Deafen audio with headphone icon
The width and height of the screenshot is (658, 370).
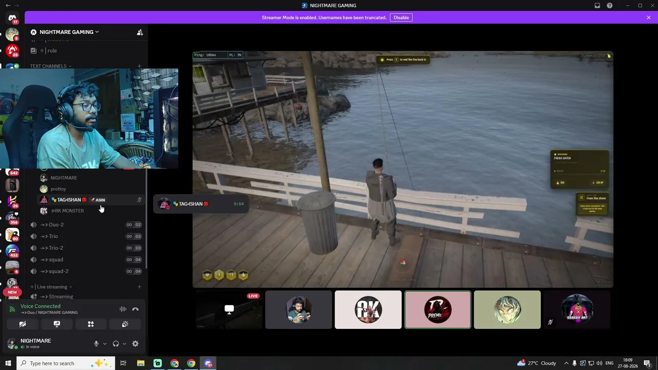pyautogui.click(x=116, y=344)
